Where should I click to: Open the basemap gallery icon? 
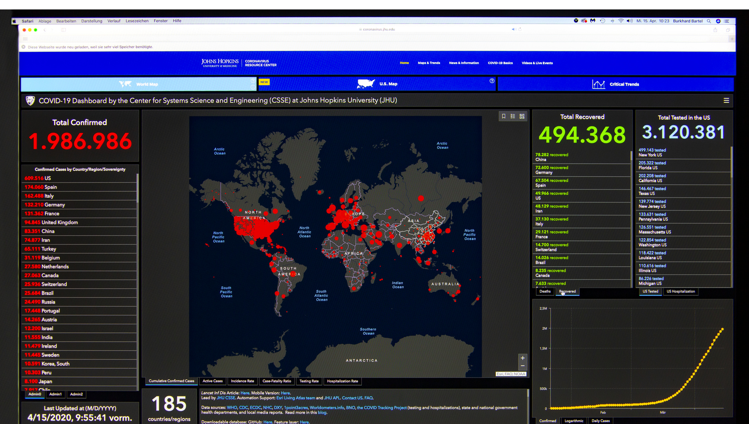(x=522, y=116)
